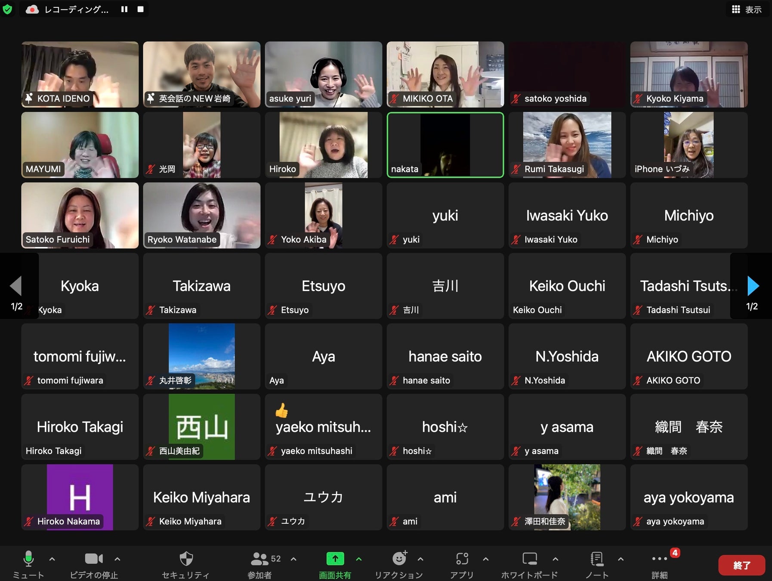Click pin icon on 英会話のNEW岩崎 tile
The image size is (772, 581).
coord(151,99)
